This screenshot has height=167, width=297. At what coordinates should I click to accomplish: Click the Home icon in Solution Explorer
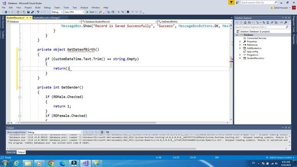245,23
